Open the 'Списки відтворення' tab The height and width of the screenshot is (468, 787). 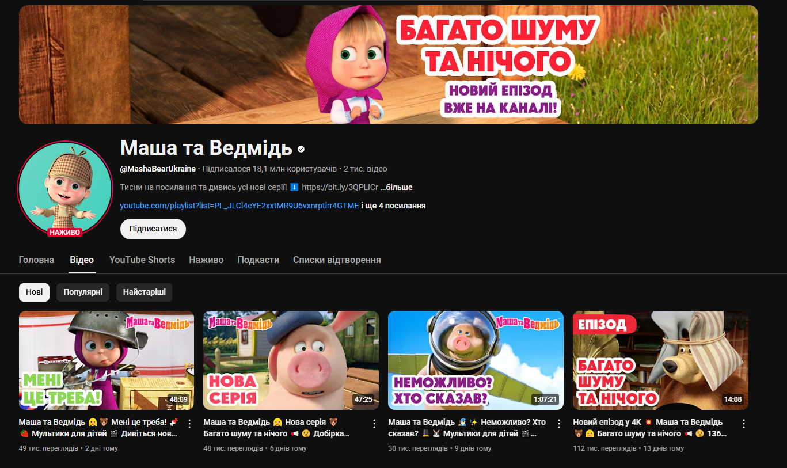(337, 260)
